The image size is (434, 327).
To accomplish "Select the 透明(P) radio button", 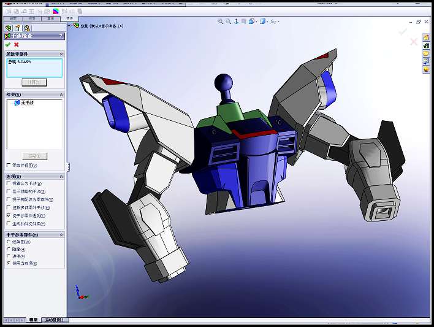I will (x=9, y=256).
